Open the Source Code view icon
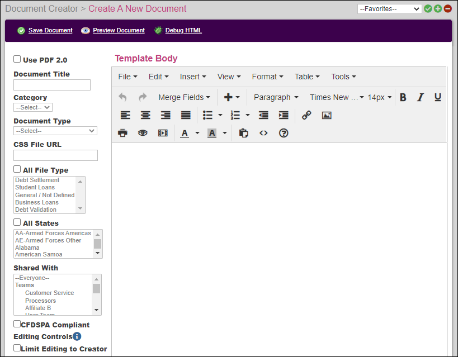 [x=263, y=133]
